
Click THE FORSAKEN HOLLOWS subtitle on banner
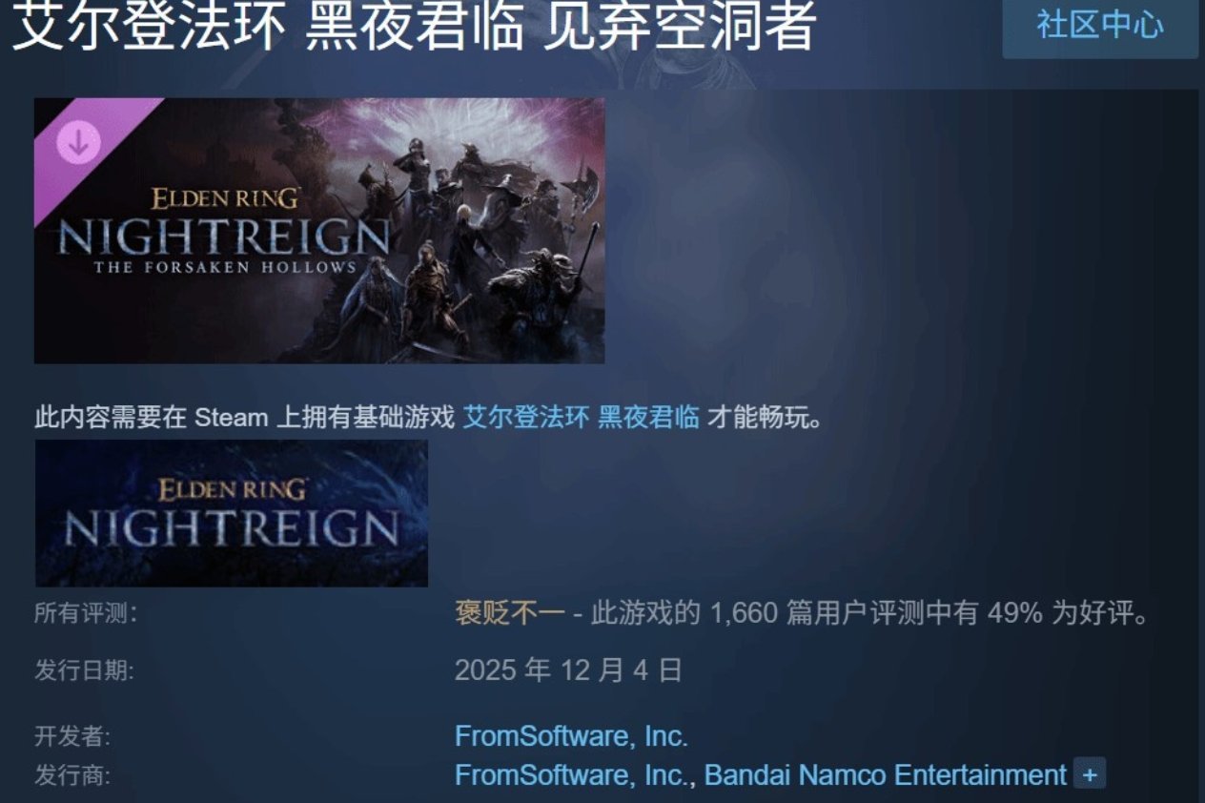point(224,268)
